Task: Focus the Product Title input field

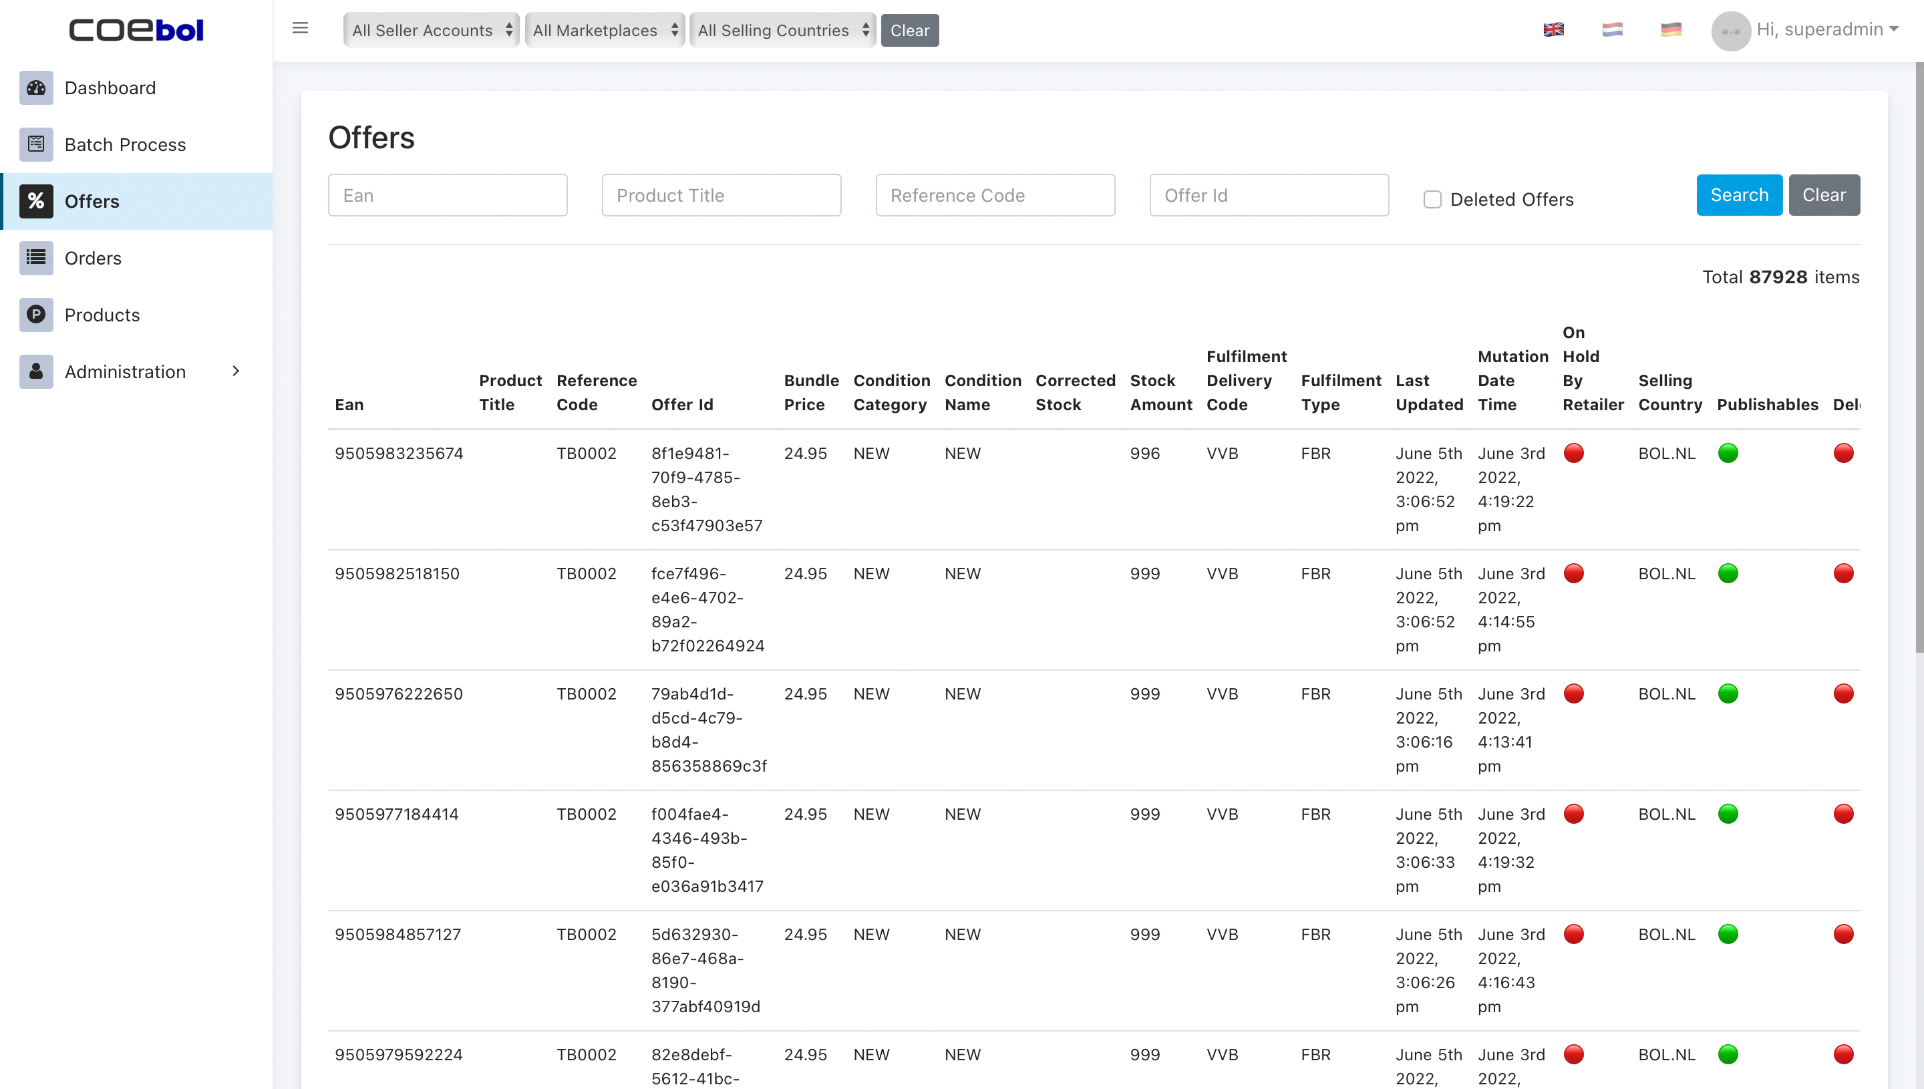Action: point(721,195)
